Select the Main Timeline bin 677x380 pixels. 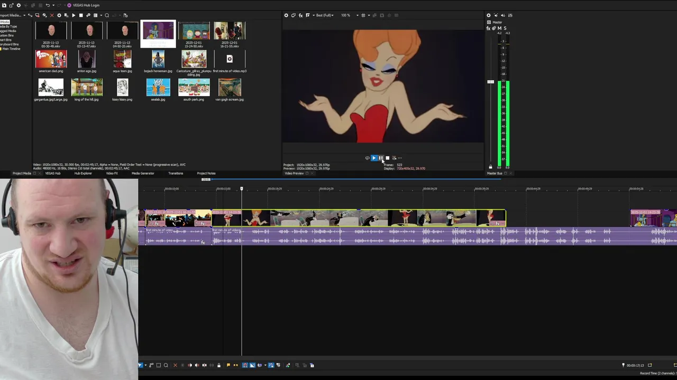pos(11,49)
